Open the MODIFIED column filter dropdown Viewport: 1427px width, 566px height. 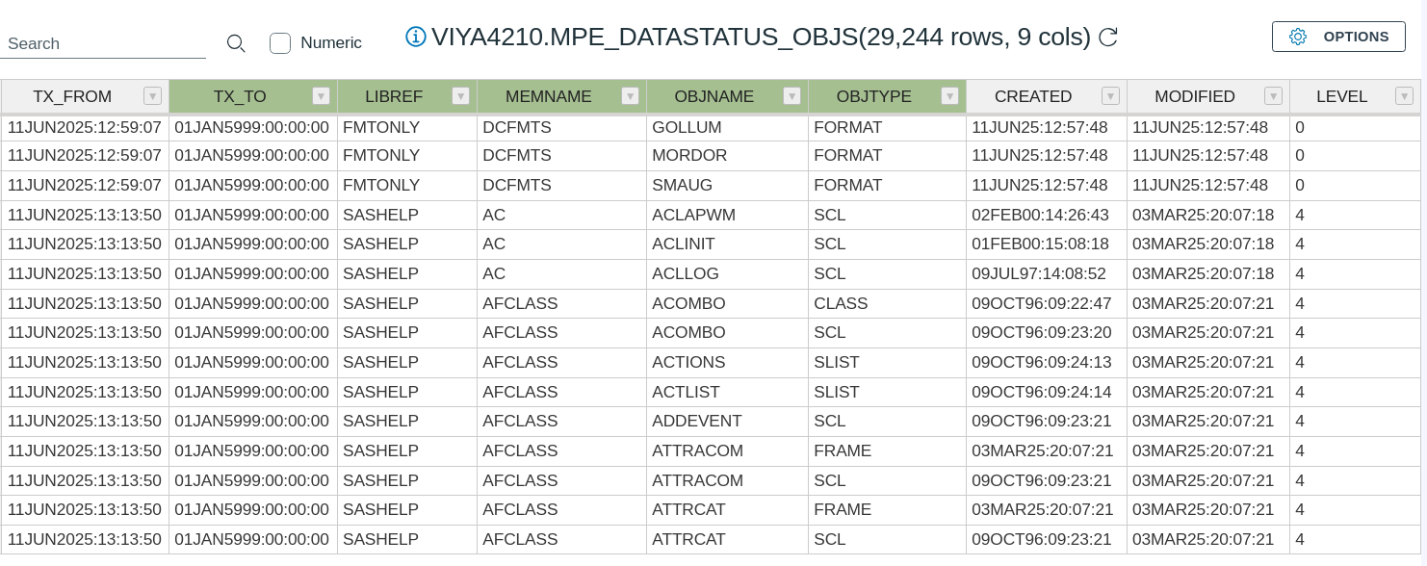pyautogui.click(x=1274, y=96)
